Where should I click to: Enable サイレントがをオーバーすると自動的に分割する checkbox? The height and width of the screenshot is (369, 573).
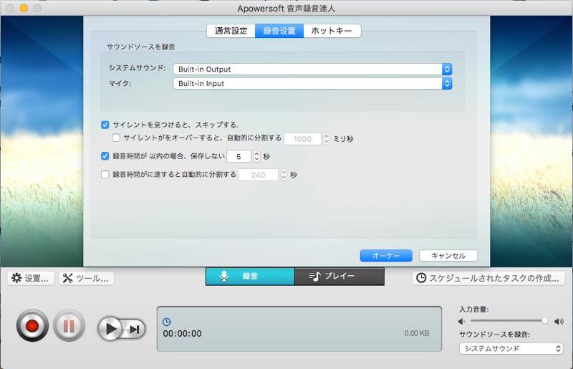tap(116, 138)
